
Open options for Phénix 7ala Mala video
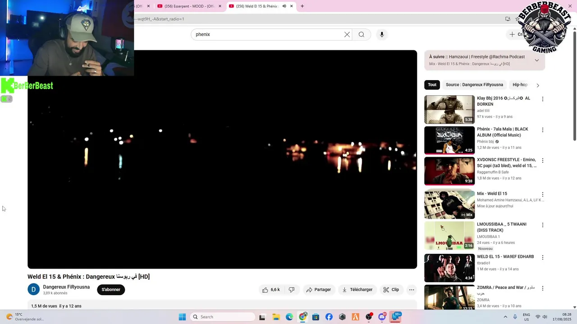[x=543, y=130]
